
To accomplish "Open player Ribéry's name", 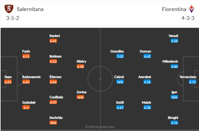I will click(81, 62).
